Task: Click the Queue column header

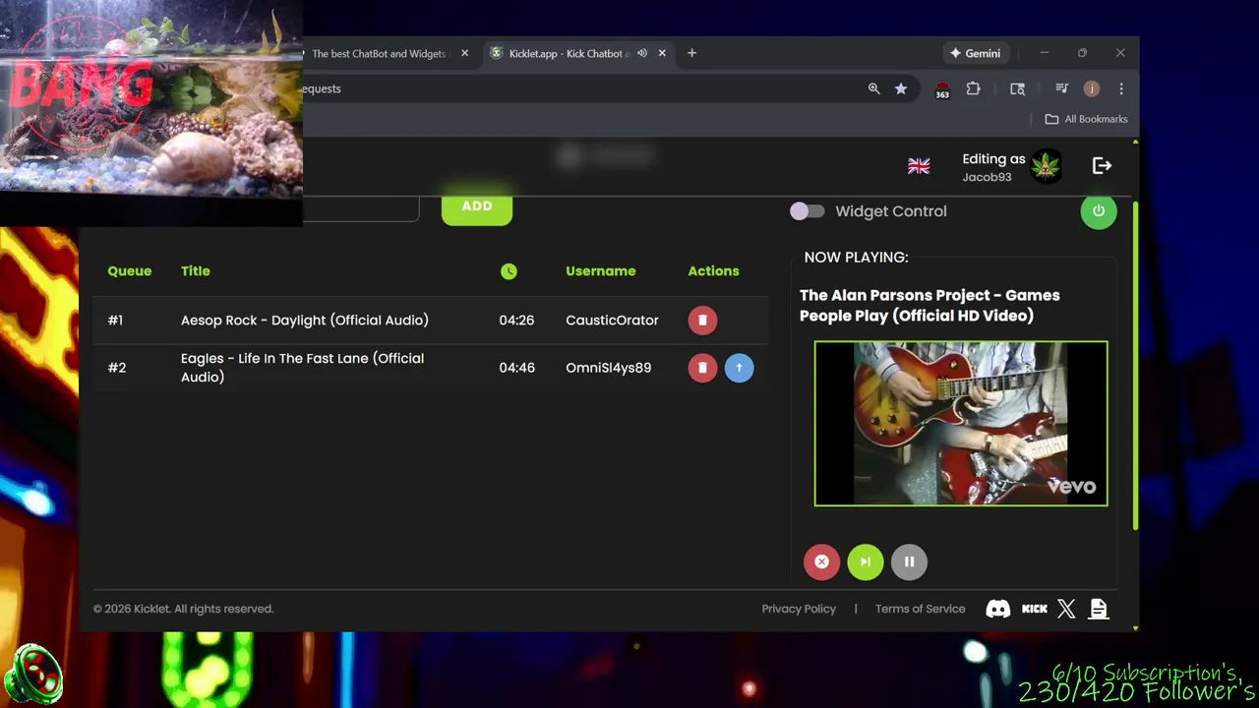Action: point(130,271)
